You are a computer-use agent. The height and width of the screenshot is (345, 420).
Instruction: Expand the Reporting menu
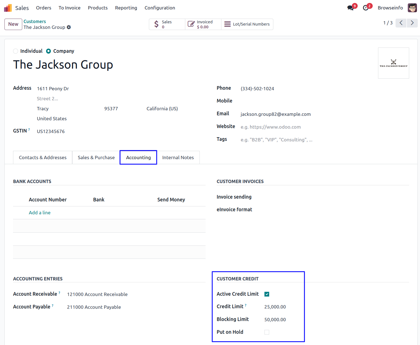coord(126,8)
